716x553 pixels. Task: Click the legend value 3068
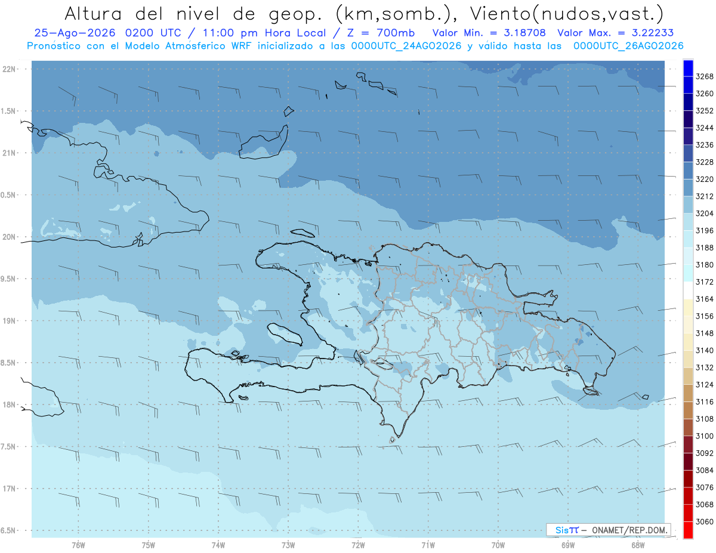705,504
